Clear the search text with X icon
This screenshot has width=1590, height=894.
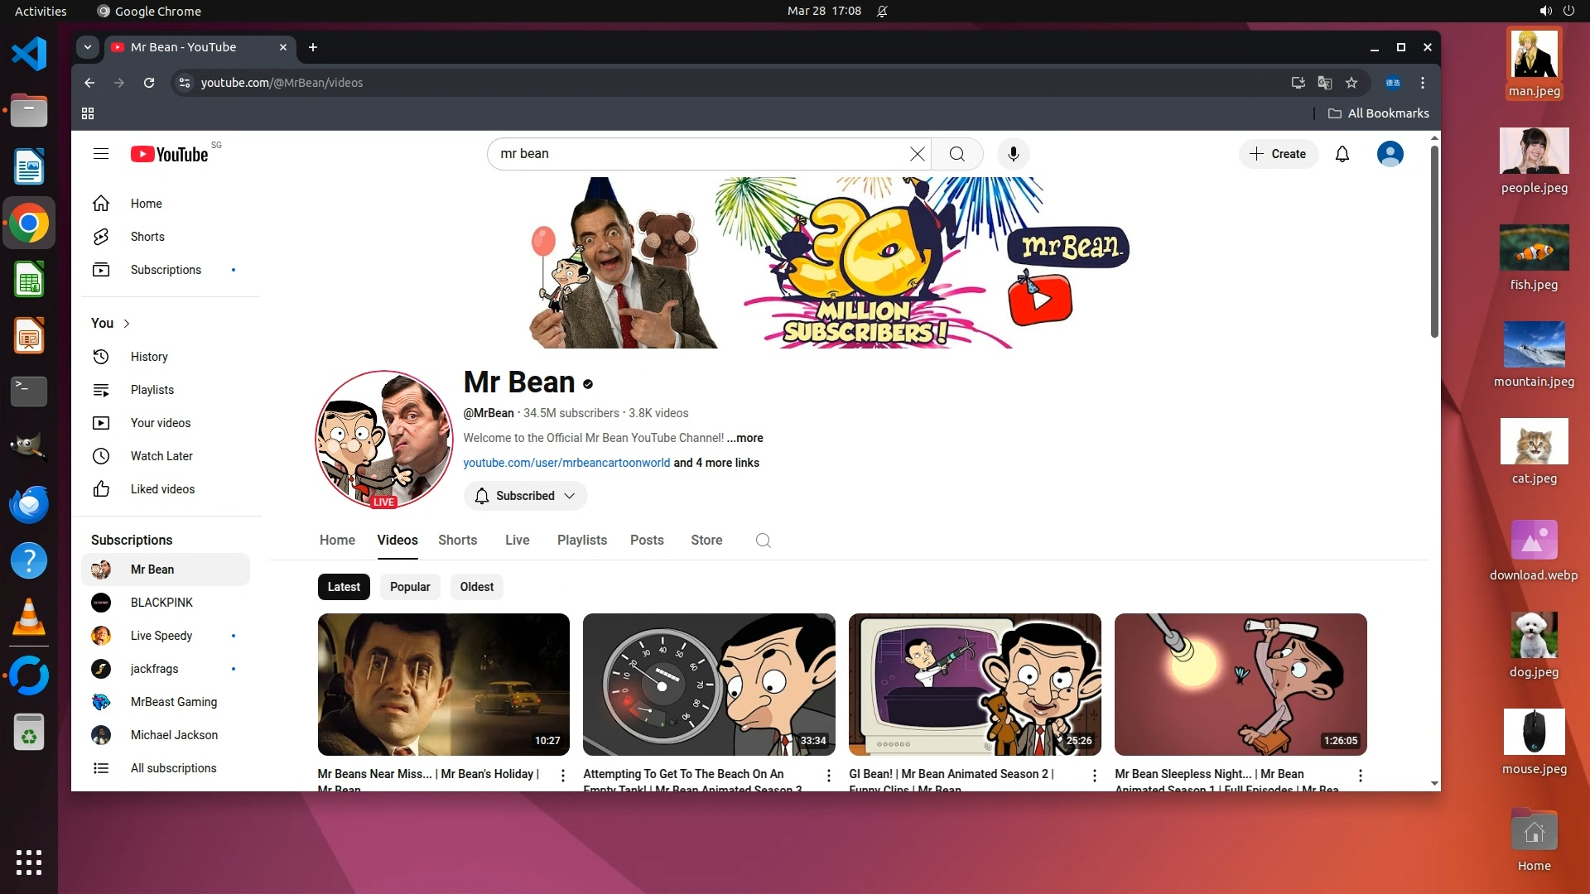coord(917,154)
